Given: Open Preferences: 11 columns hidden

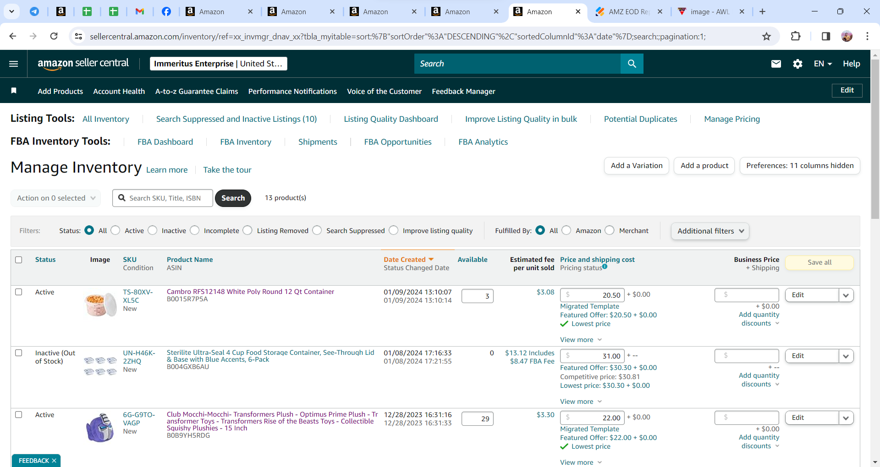Looking at the screenshot, I should [x=800, y=166].
